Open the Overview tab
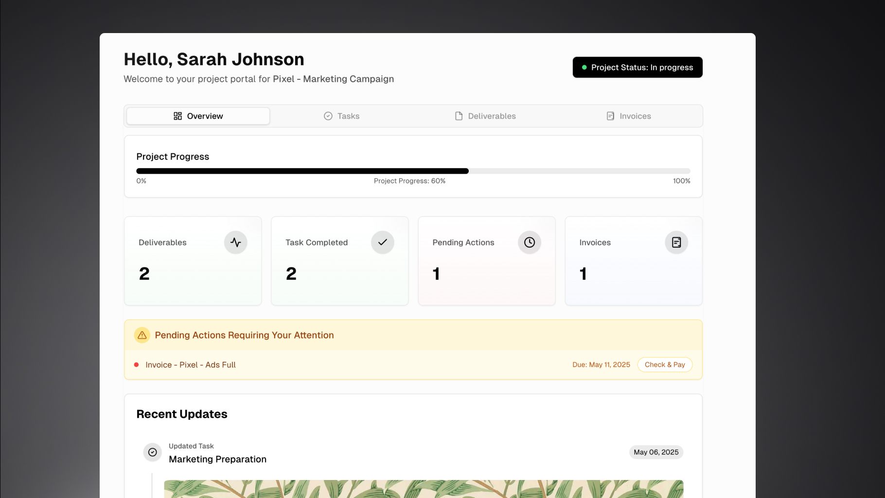 click(x=198, y=116)
